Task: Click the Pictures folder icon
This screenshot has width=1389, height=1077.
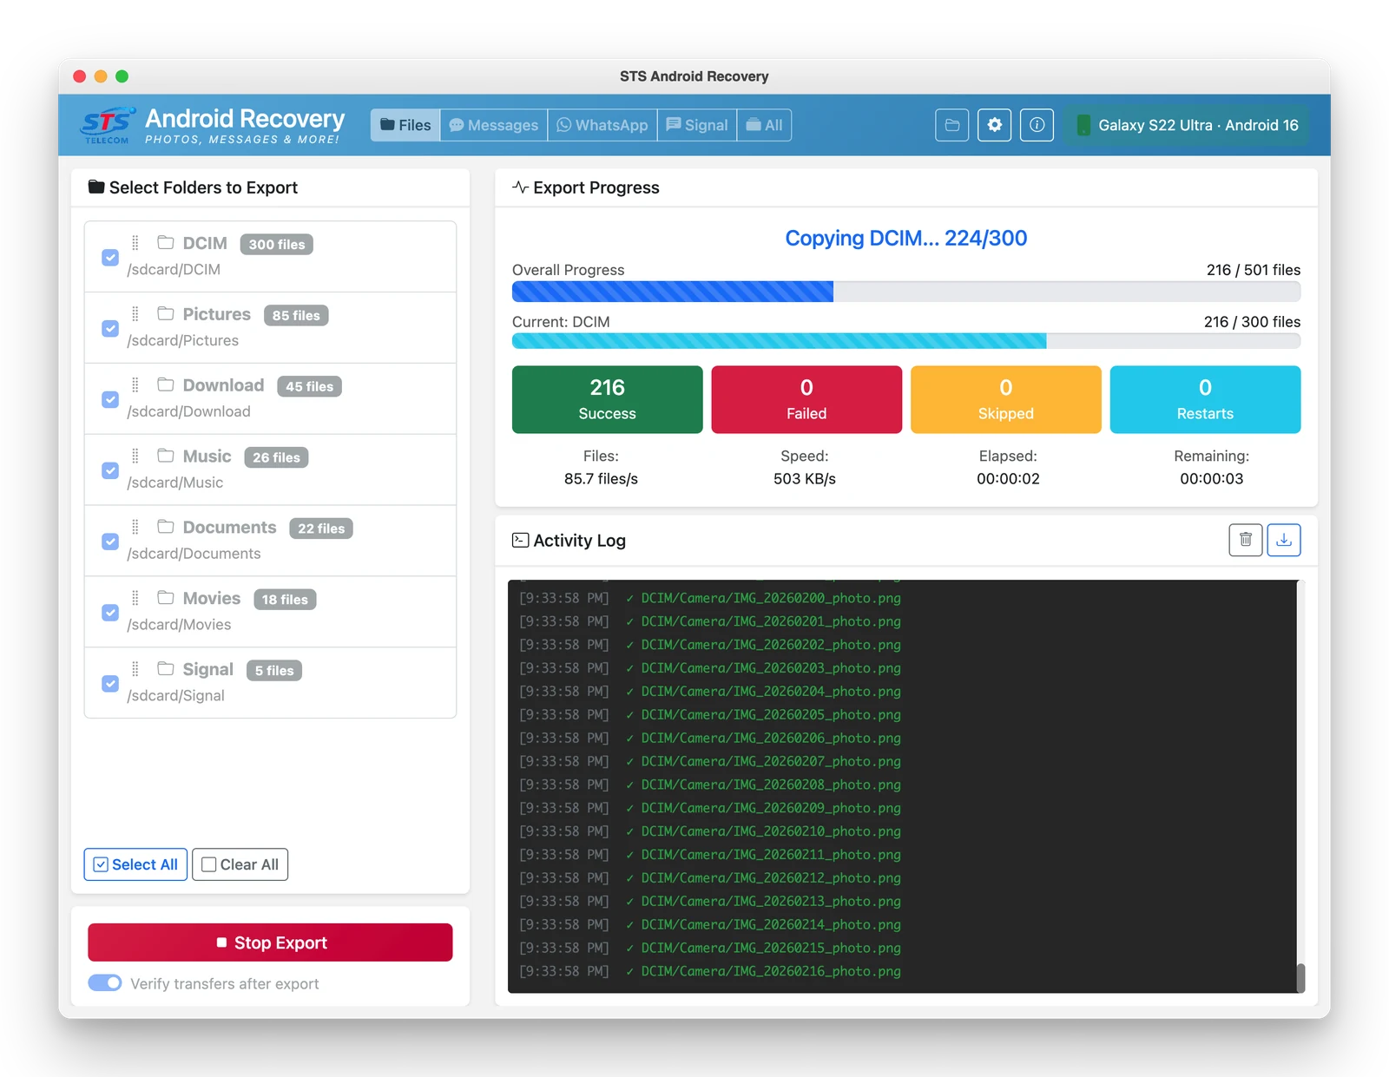Action: pyautogui.click(x=166, y=313)
